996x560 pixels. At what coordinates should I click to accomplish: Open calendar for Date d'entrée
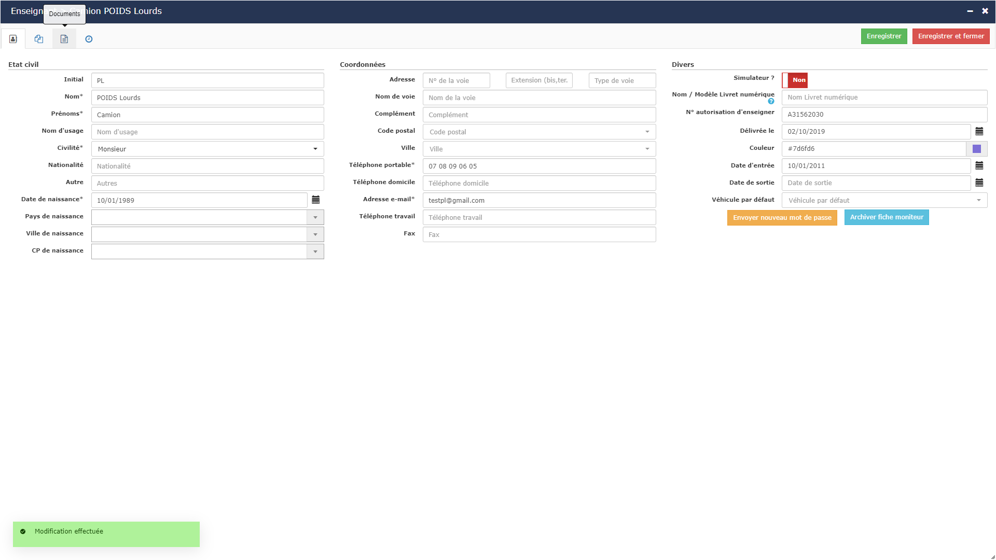click(979, 165)
